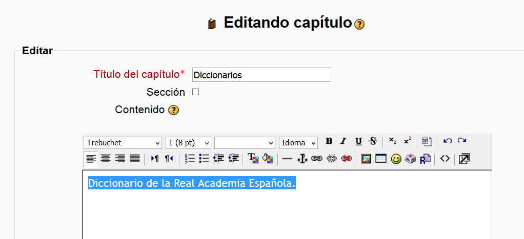The height and width of the screenshot is (239, 524).
Task: Remove the link from selection
Action: 331,159
